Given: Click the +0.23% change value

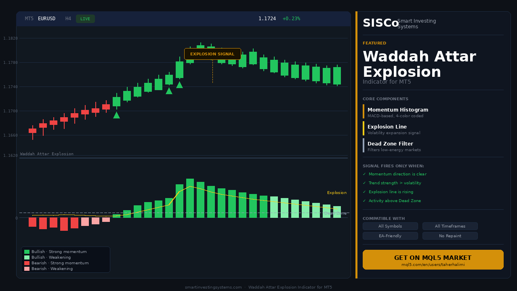Looking at the screenshot, I should click(291, 19).
